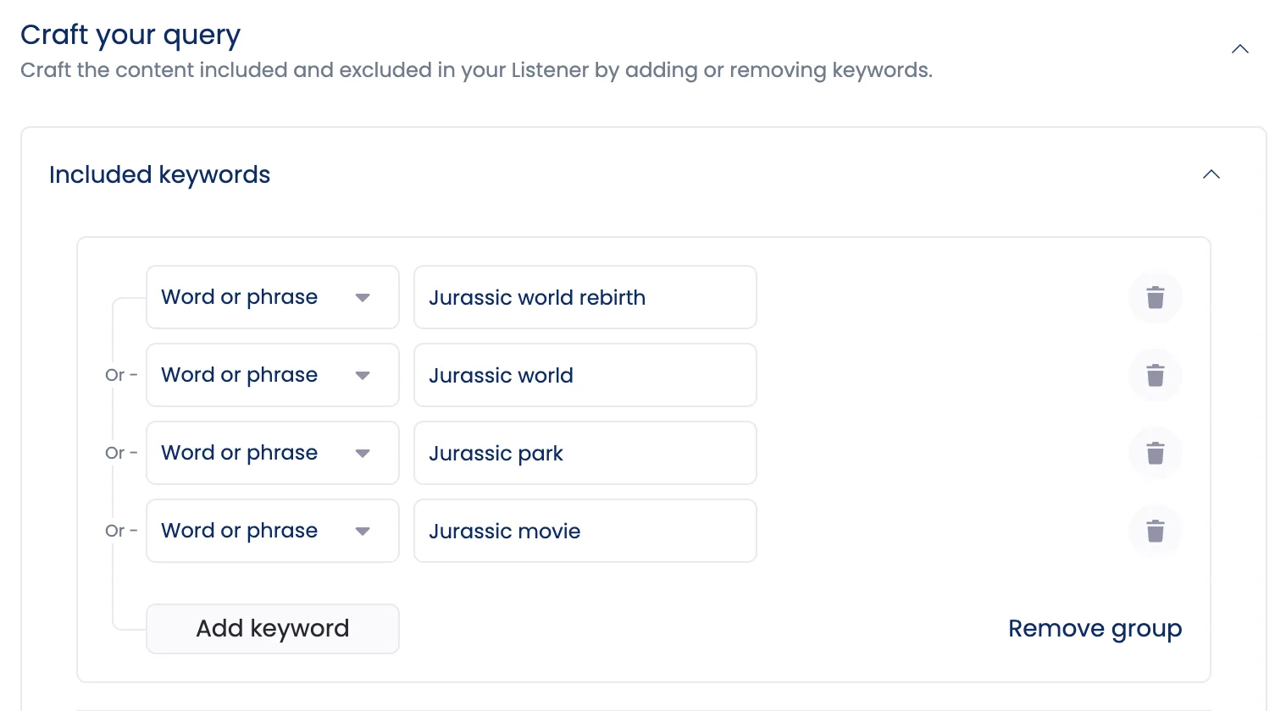The width and height of the screenshot is (1286, 711).
Task: Click the Listener description text
Action: [476, 70]
